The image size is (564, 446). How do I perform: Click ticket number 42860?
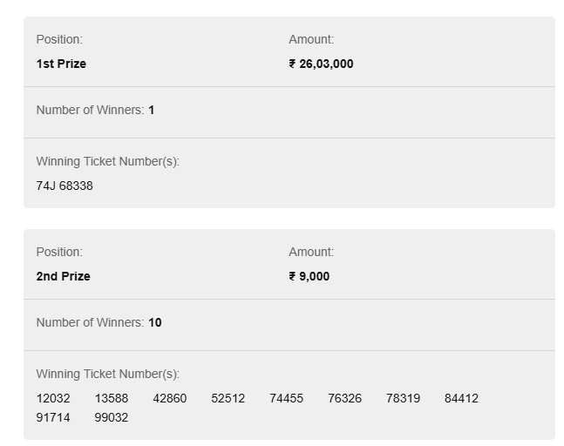[x=170, y=398]
